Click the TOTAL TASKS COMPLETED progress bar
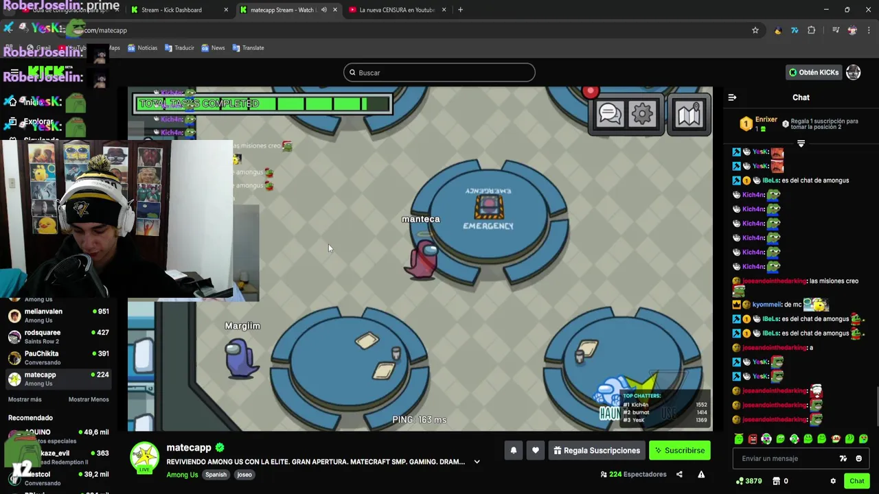The width and height of the screenshot is (879, 494). 262,104
